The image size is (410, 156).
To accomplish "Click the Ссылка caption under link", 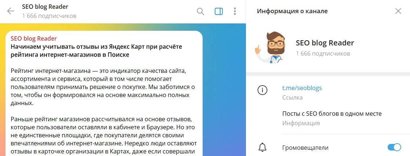I will pyautogui.click(x=292, y=97).
